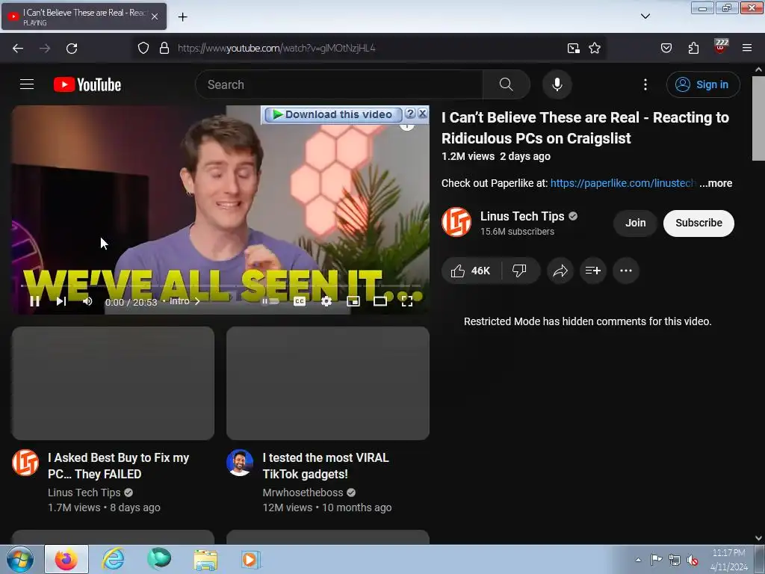Viewport: 765px width, 574px height.
Task: Click the video progress bar
Action: point(220,286)
